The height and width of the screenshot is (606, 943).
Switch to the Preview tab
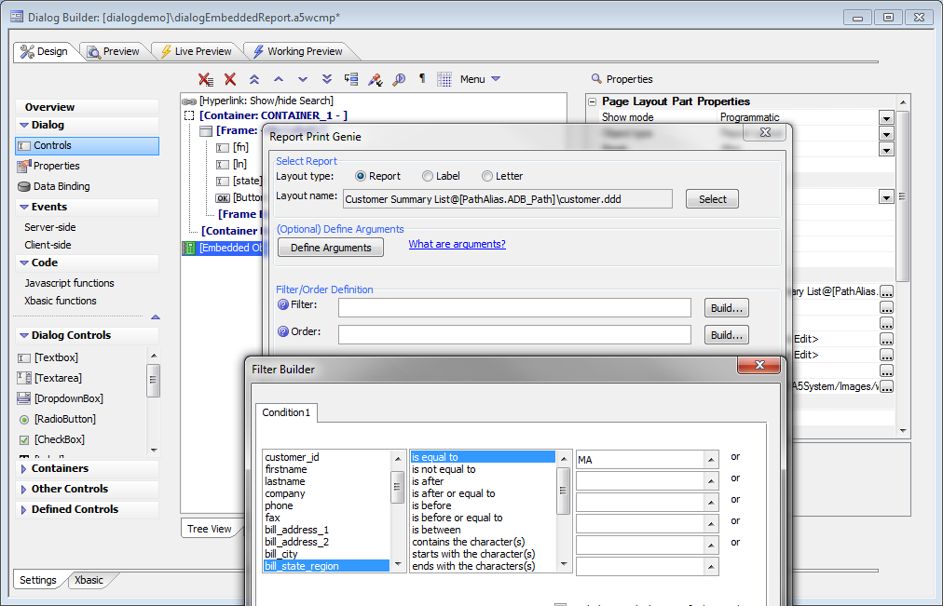tap(114, 51)
